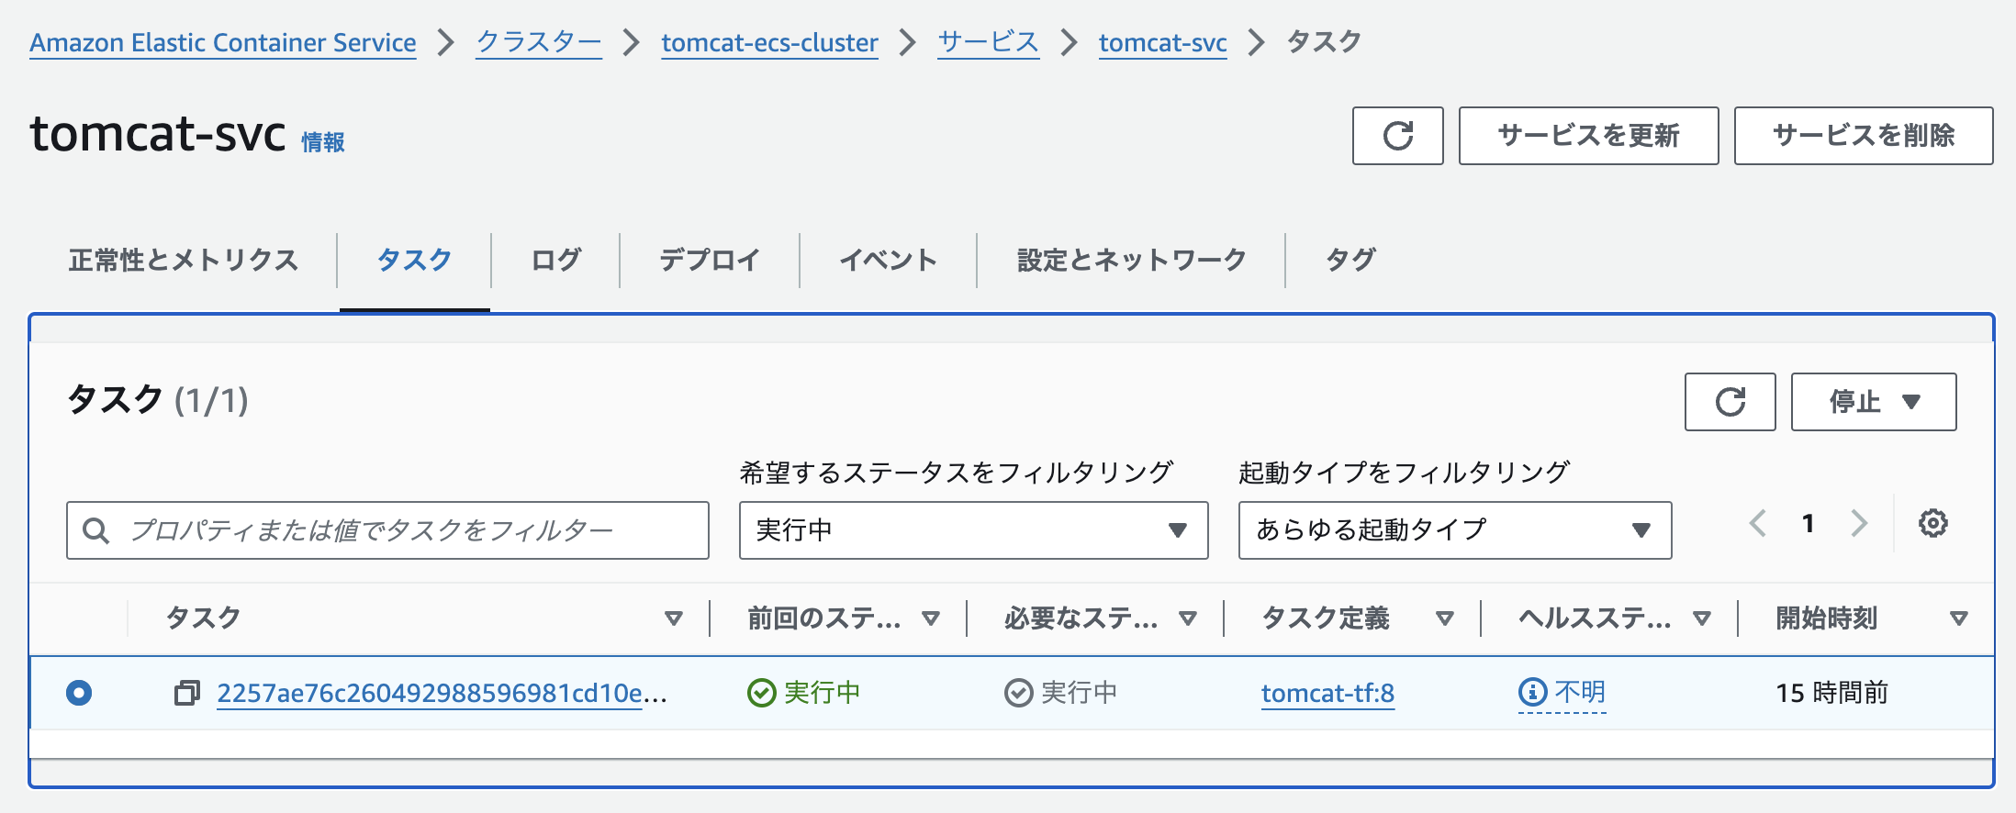Open the 希望するステータス filter dropdown

(972, 530)
